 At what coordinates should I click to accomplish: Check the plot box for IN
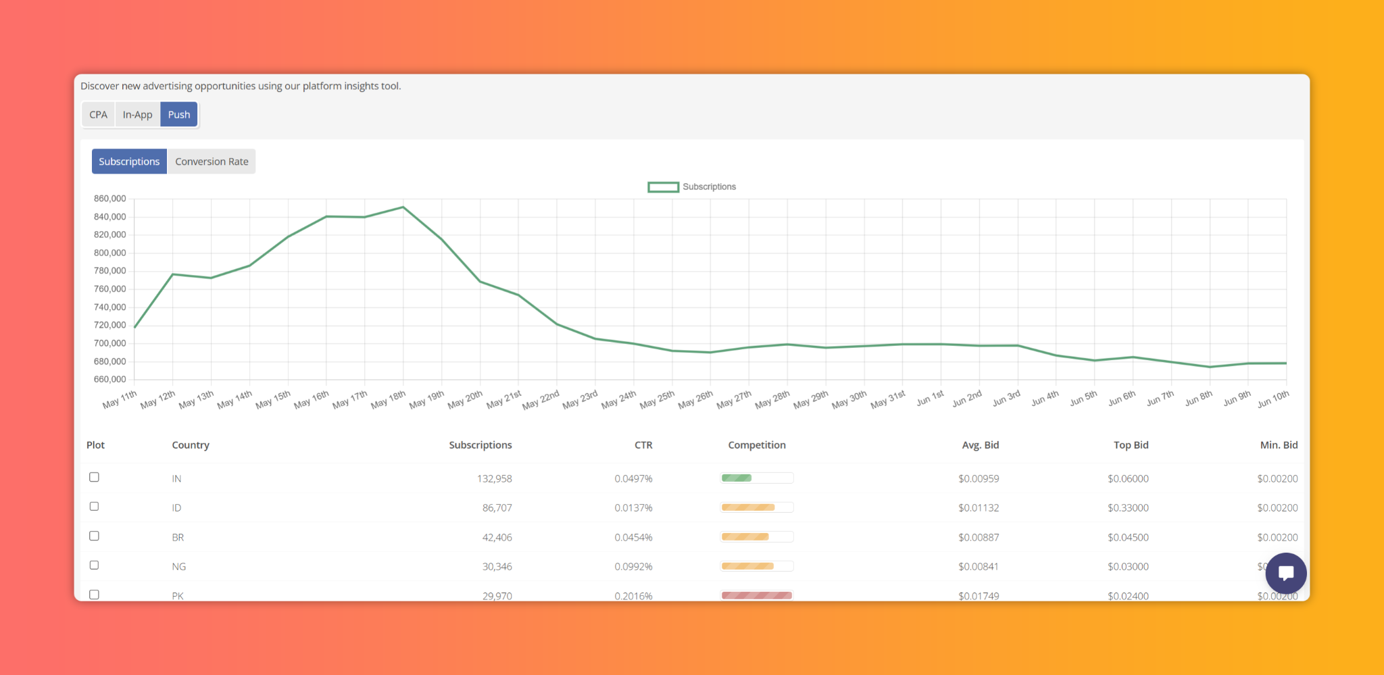(x=94, y=477)
